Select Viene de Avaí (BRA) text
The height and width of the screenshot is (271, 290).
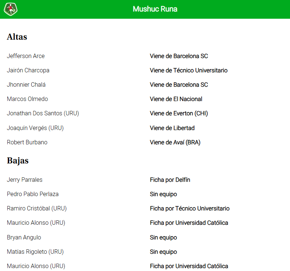175,142
